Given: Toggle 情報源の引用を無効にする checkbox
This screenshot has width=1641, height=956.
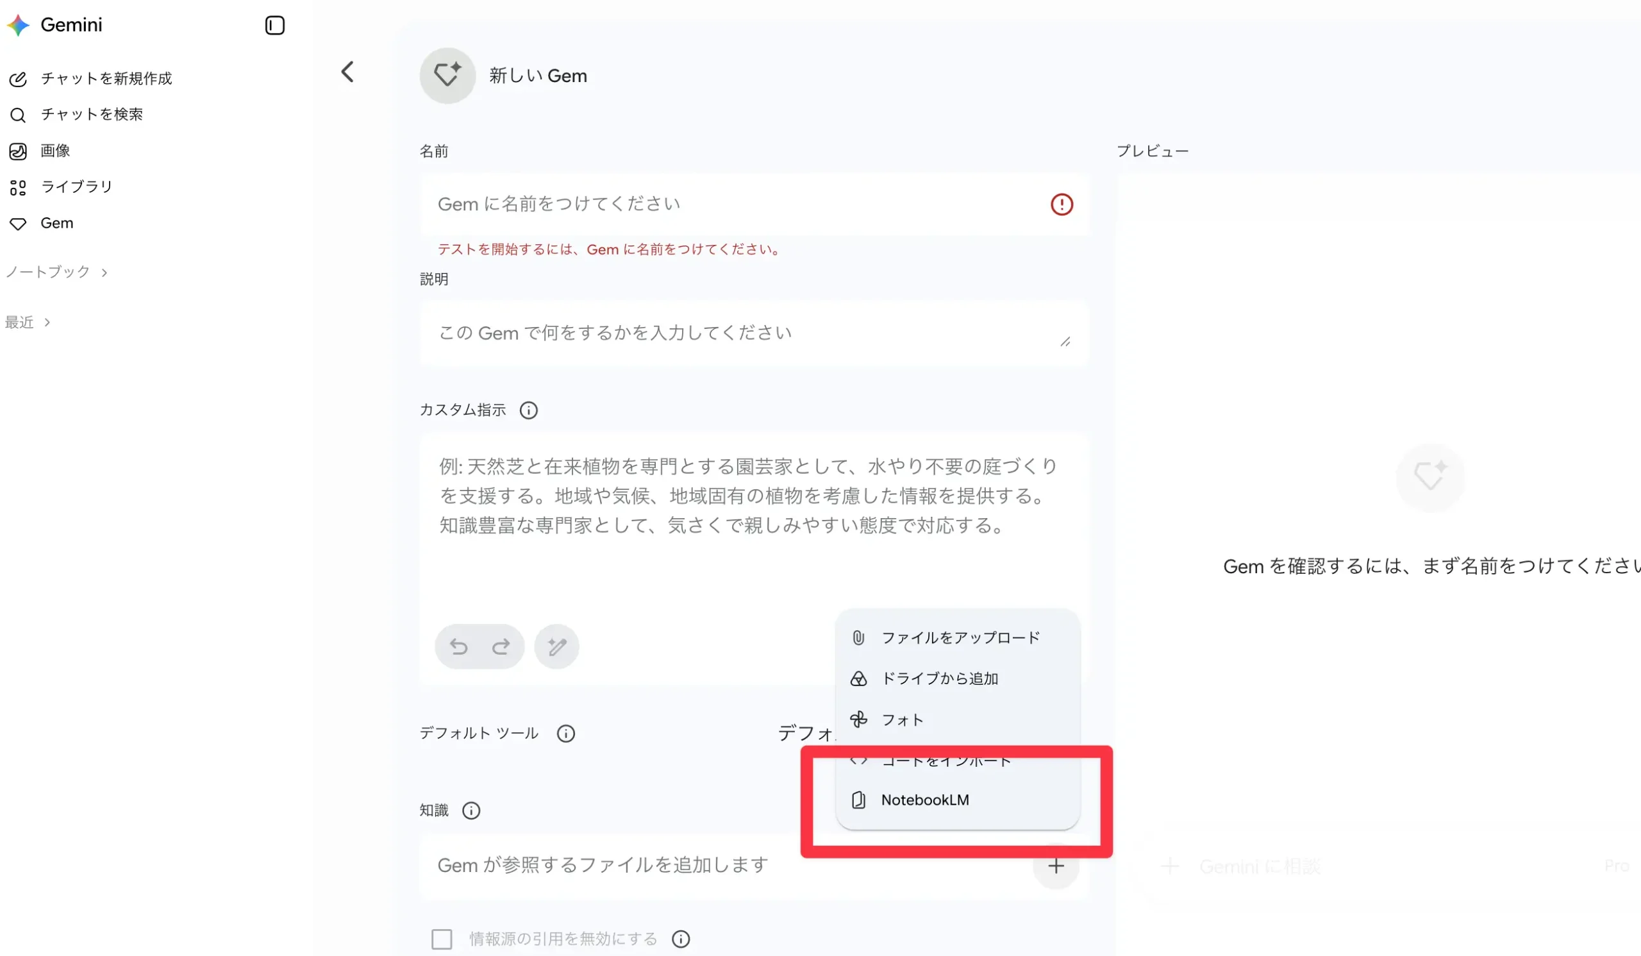Looking at the screenshot, I should point(442,939).
